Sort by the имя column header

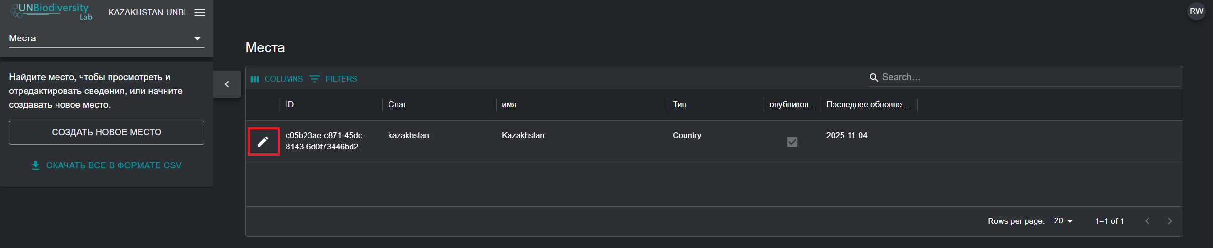pos(509,105)
